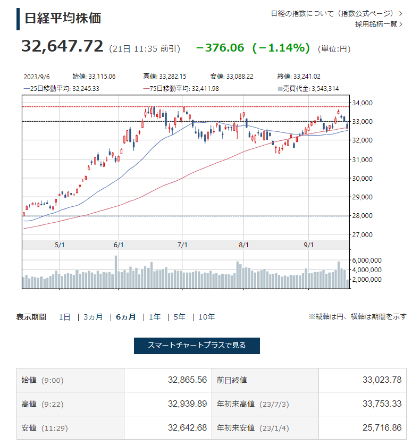This screenshot has width=412, height=445.
Task: Click 安値 (11:29) table cell
Action: point(70,428)
